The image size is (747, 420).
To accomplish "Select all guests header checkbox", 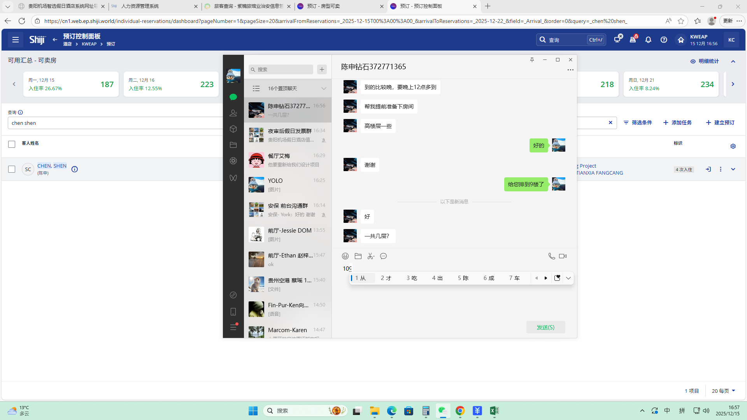I will click(x=12, y=144).
